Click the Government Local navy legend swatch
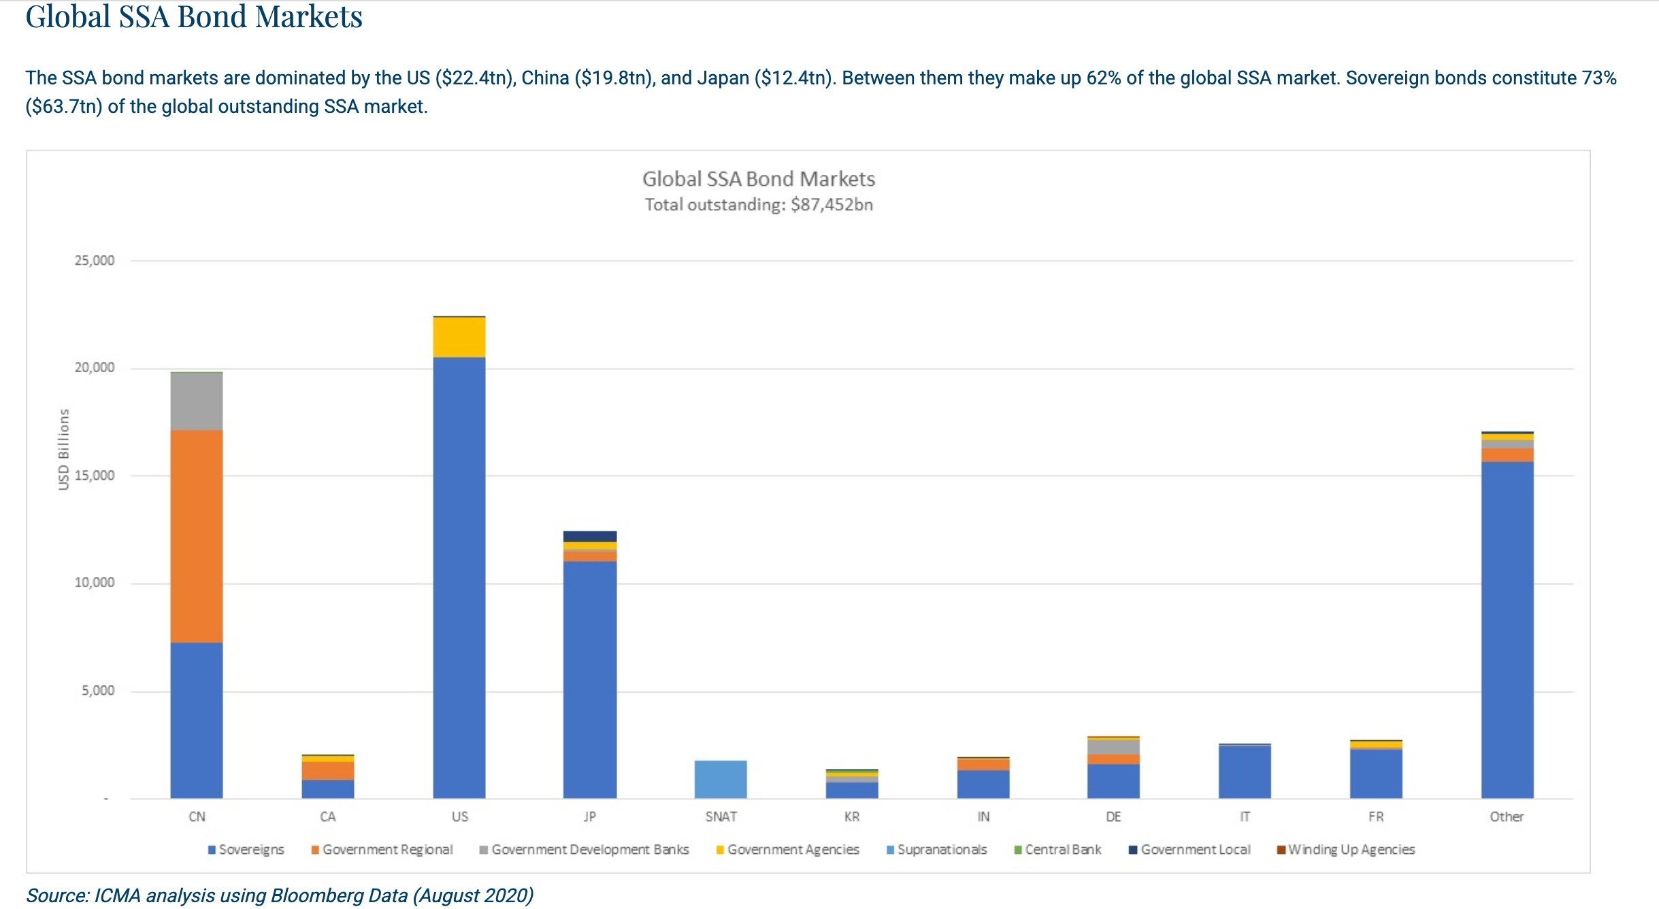This screenshot has height=909, width=1659. pyautogui.click(x=1133, y=850)
